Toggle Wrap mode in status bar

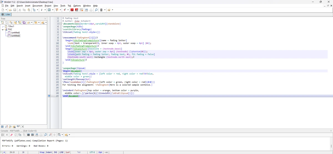[x=42, y=152]
